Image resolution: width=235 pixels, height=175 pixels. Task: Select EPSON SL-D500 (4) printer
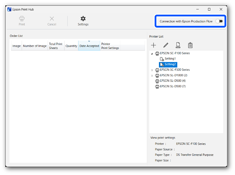point(173,81)
